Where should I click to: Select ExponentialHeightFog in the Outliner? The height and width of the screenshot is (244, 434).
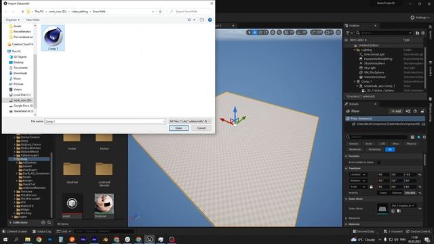(x=378, y=59)
